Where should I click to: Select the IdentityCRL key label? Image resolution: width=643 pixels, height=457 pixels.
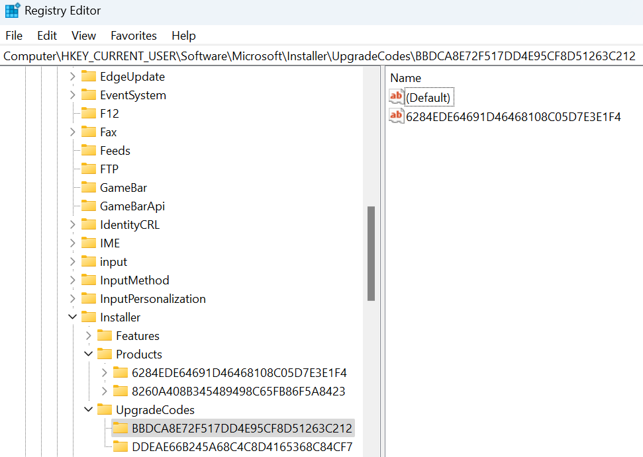(x=130, y=225)
